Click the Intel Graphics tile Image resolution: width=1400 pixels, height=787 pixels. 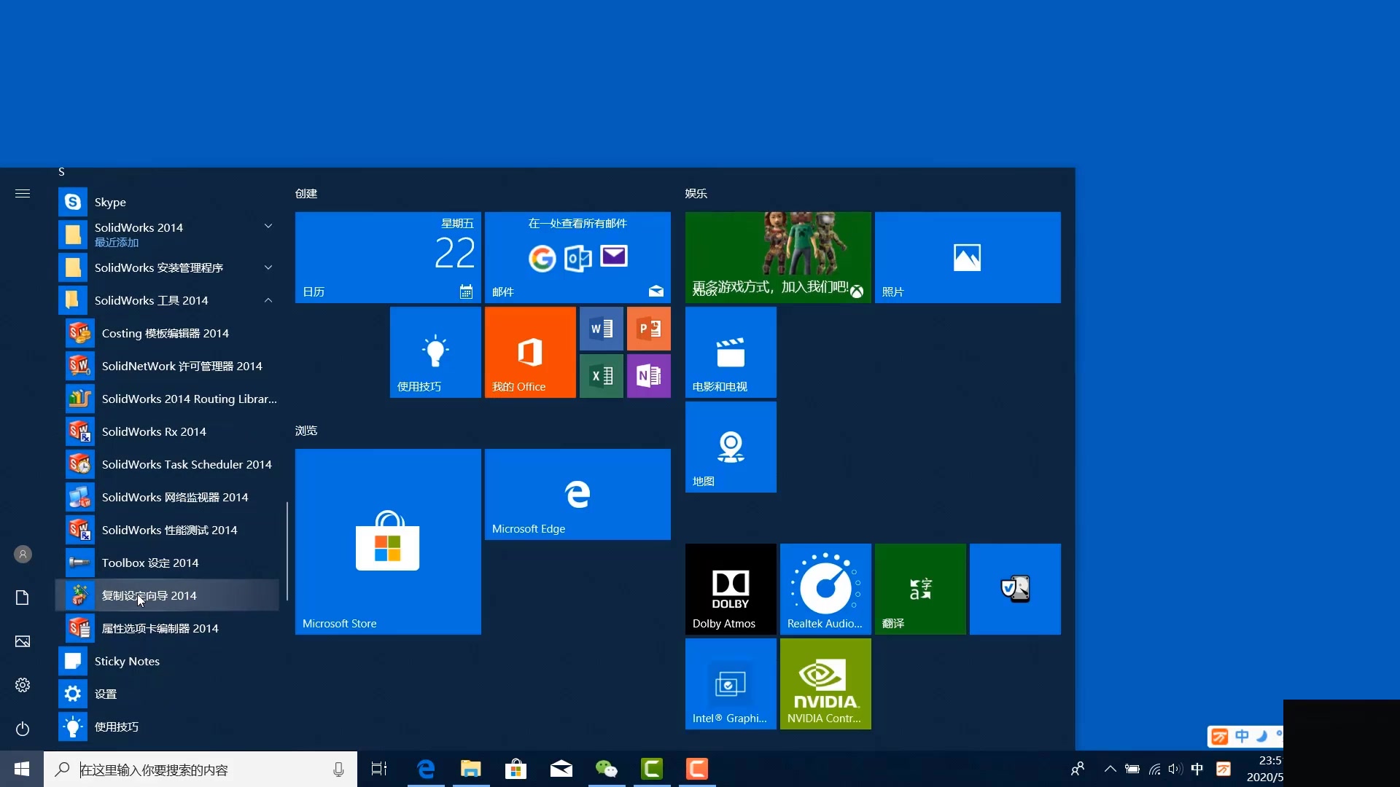(x=731, y=684)
